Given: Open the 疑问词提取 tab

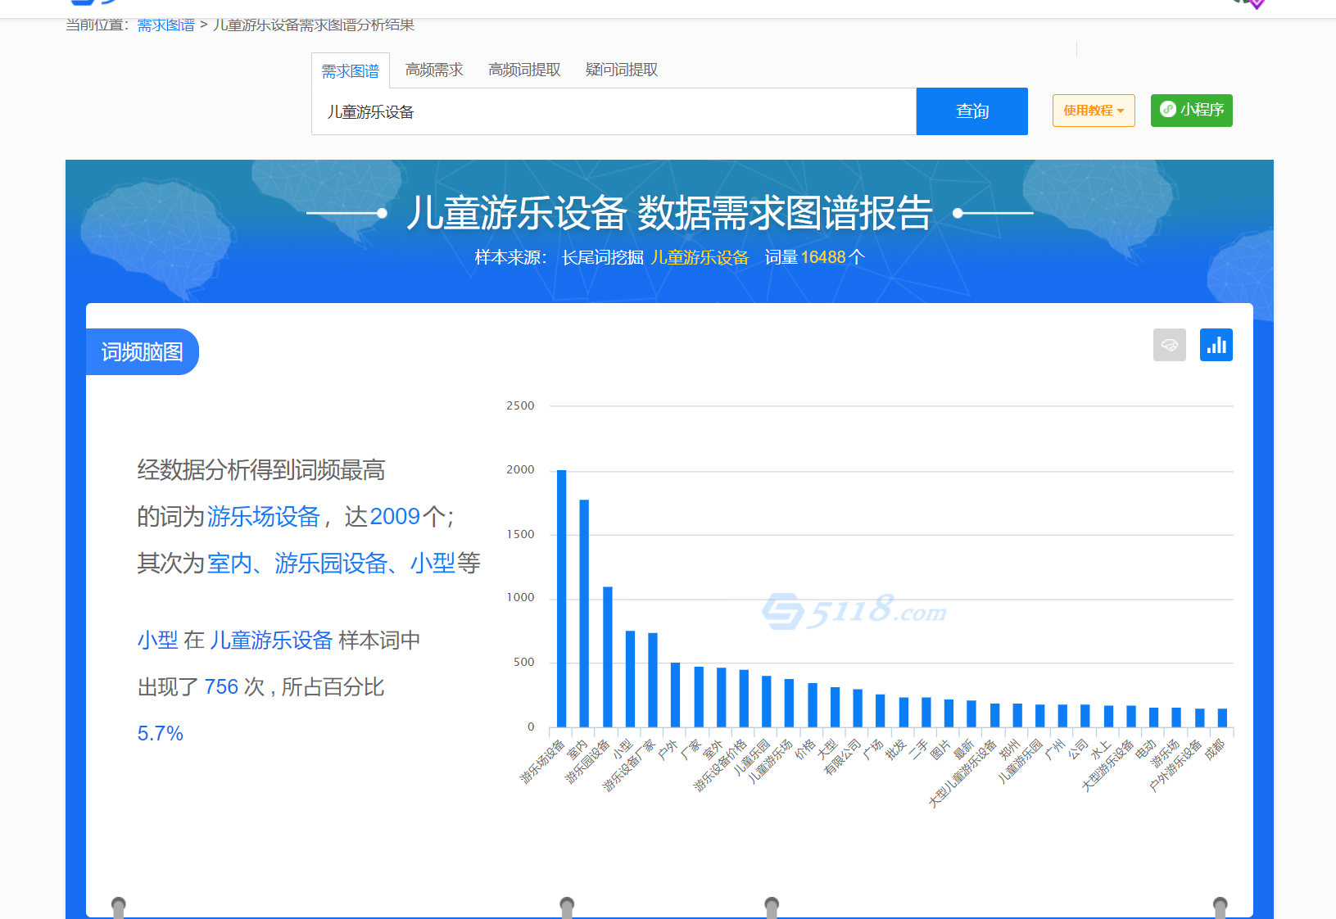Looking at the screenshot, I should pyautogui.click(x=622, y=70).
